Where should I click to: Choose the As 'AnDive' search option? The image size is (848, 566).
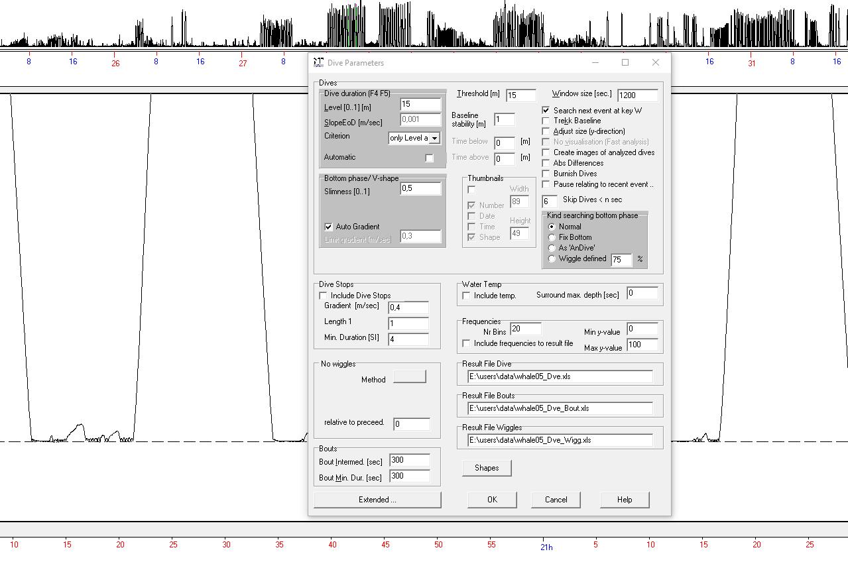[x=552, y=248]
